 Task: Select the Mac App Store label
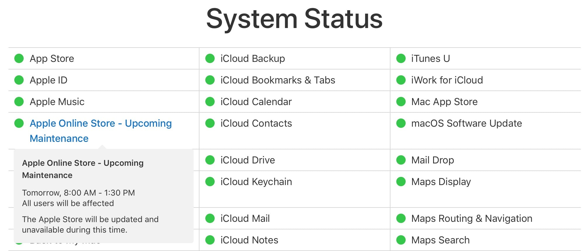click(x=444, y=102)
